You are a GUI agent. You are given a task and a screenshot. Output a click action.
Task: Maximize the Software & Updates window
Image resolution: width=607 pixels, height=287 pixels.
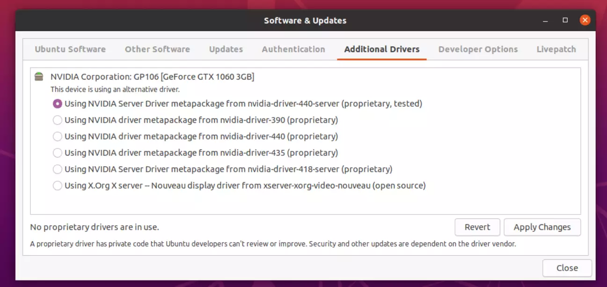565,20
